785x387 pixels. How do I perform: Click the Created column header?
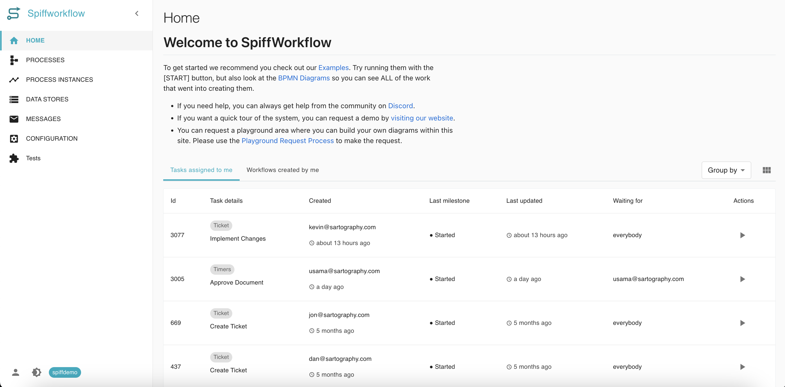click(x=320, y=201)
